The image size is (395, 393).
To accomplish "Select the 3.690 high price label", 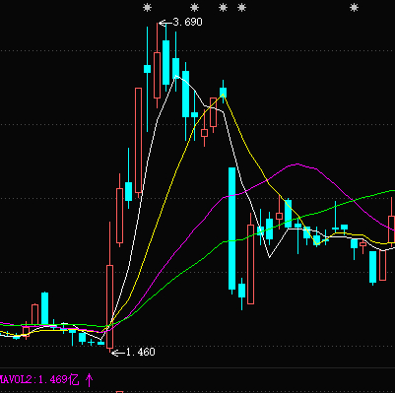I will tap(187, 23).
